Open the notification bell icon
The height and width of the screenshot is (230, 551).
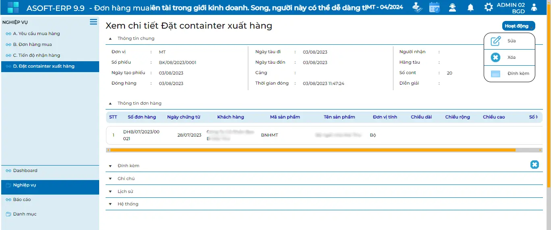(x=470, y=7)
